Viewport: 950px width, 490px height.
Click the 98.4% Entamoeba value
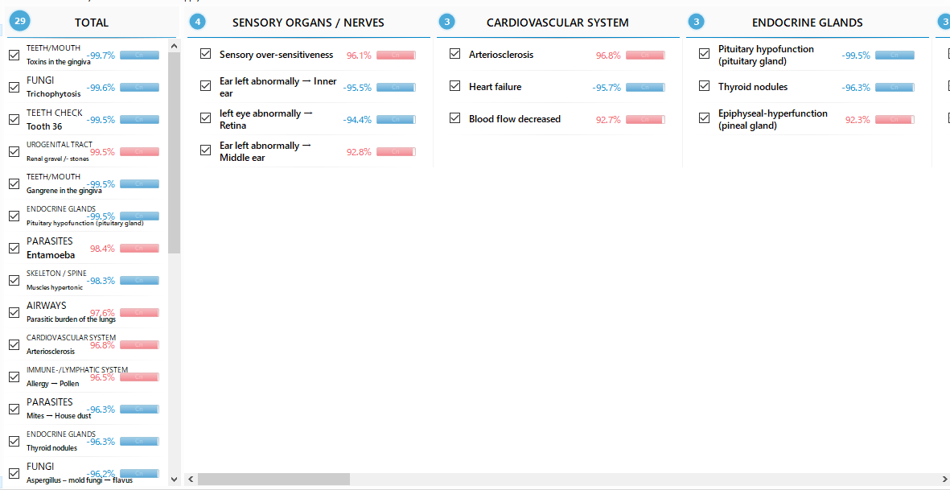pyautogui.click(x=102, y=249)
